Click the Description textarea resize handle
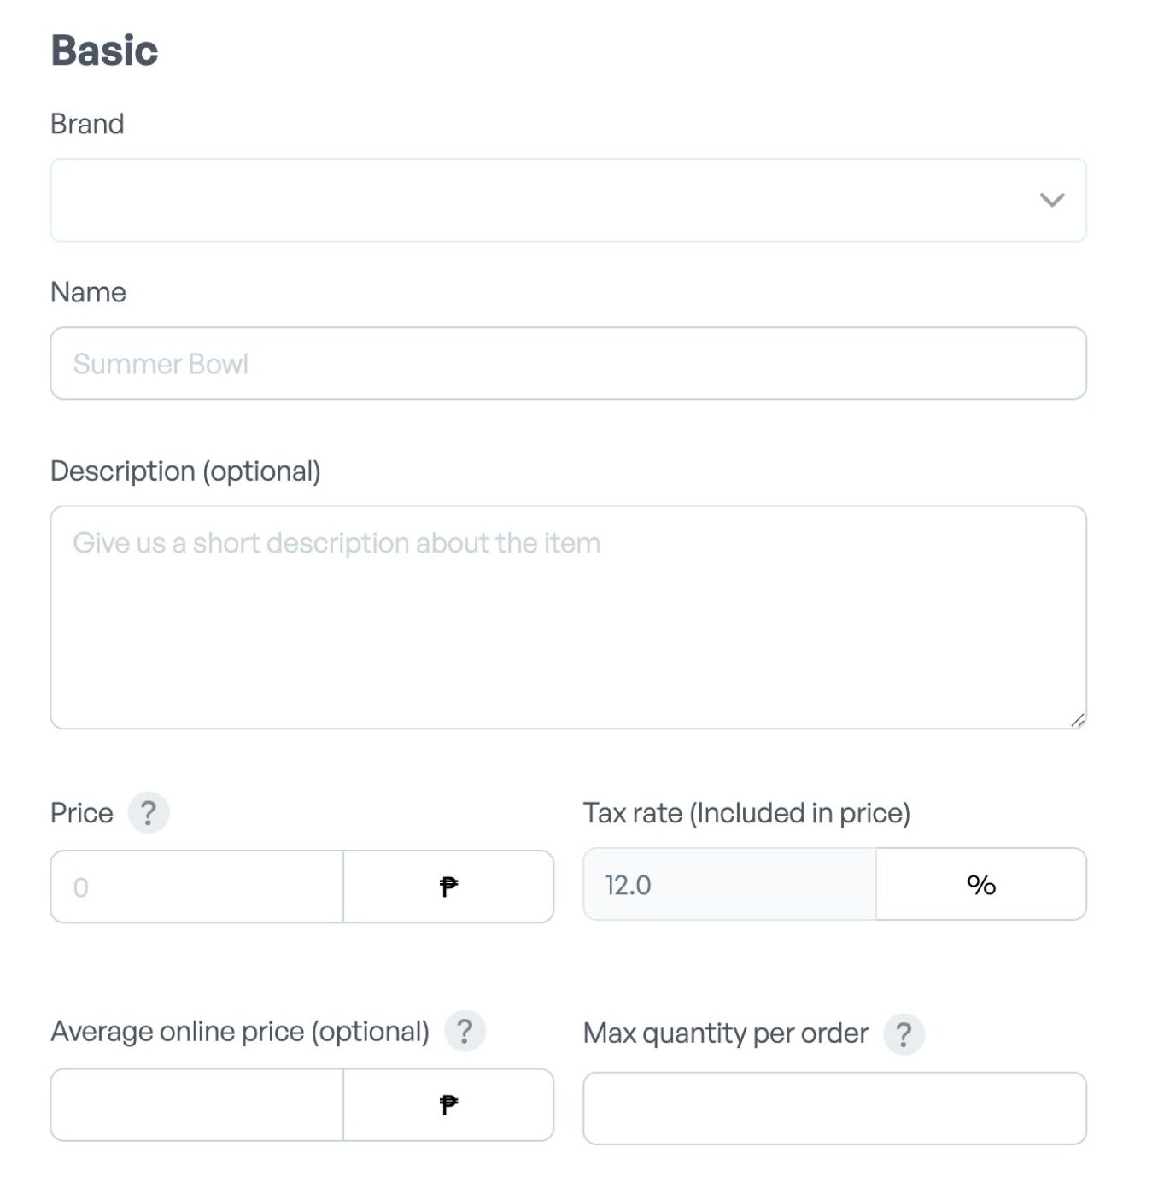 tap(1078, 721)
